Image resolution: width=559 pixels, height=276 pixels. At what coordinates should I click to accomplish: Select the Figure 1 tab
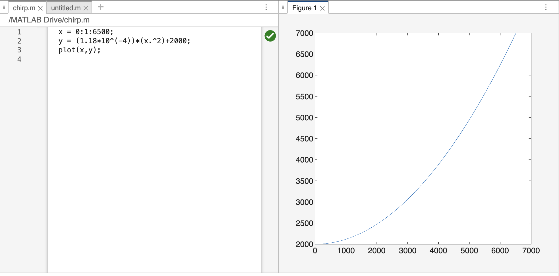click(x=304, y=8)
